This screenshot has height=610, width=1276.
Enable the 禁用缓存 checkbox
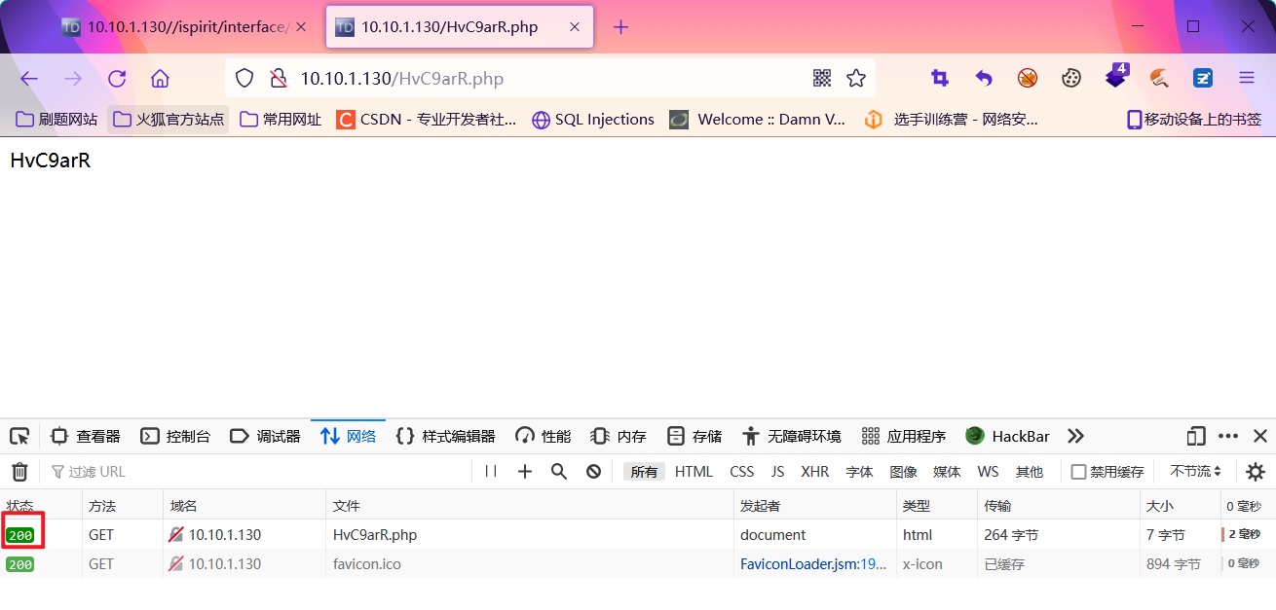point(1078,472)
